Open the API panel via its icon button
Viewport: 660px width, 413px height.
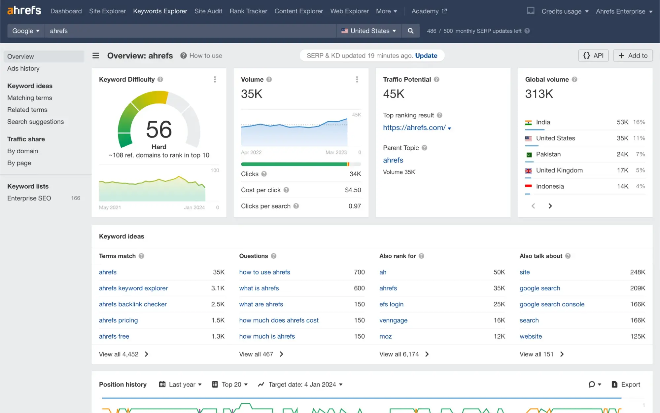point(593,55)
